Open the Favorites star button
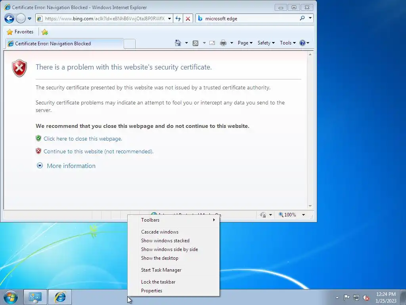 click(x=20, y=32)
